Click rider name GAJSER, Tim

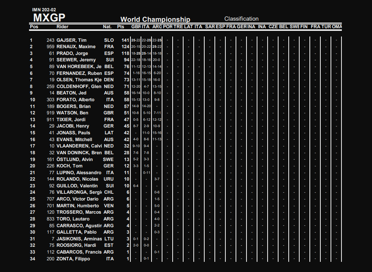click(72, 40)
